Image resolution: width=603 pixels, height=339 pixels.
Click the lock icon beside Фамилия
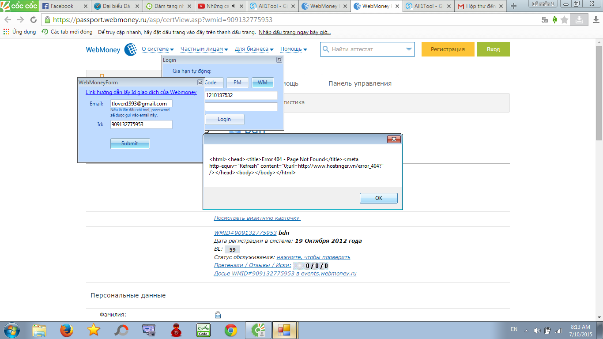pyautogui.click(x=218, y=315)
